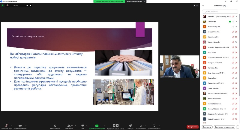Image resolution: width=240 pixels, height=130 pixels.
Task: Open the Reactions icon
Action: [x=130, y=126]
